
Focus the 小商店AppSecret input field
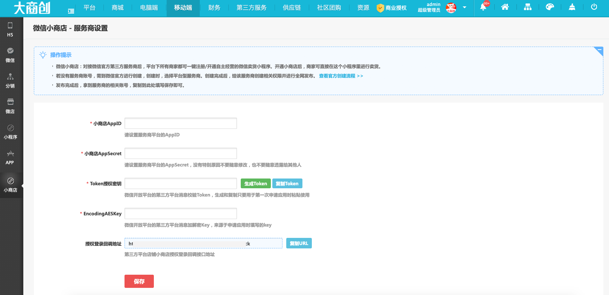[181, 153]
